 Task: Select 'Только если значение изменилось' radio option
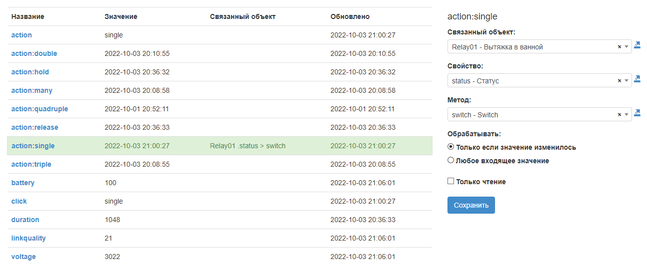pos(450,147)
